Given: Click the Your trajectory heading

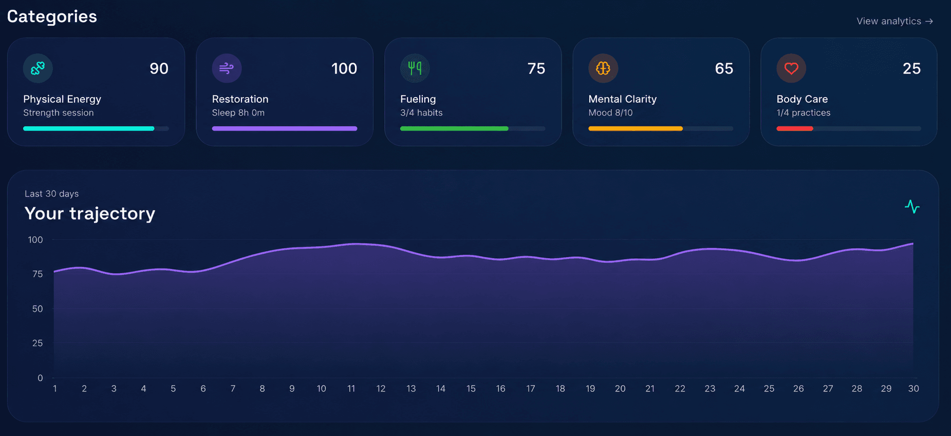Looking at the screenshot, I should 90,213.
